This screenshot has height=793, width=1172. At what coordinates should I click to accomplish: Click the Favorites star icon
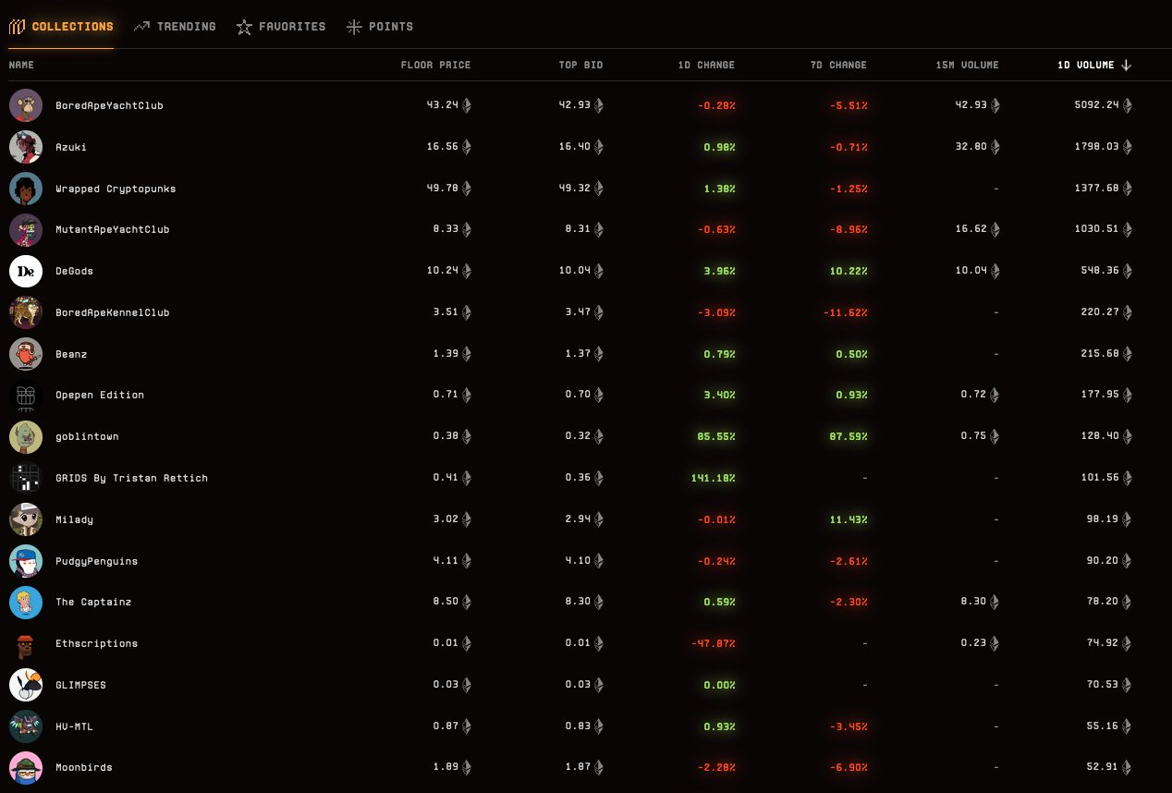244,27
